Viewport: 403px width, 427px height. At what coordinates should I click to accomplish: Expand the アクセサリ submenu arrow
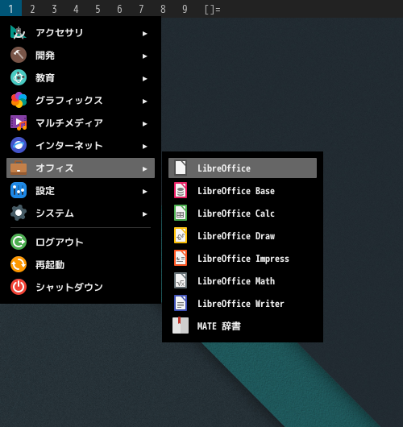click(x=145, y=34)
